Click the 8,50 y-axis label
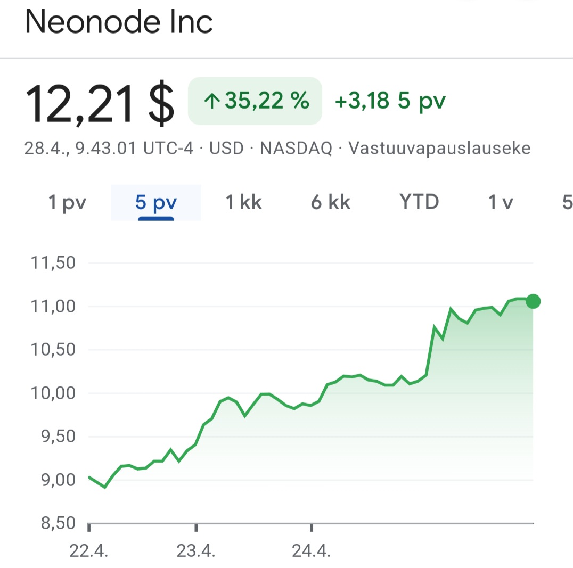 coord(53,524)
